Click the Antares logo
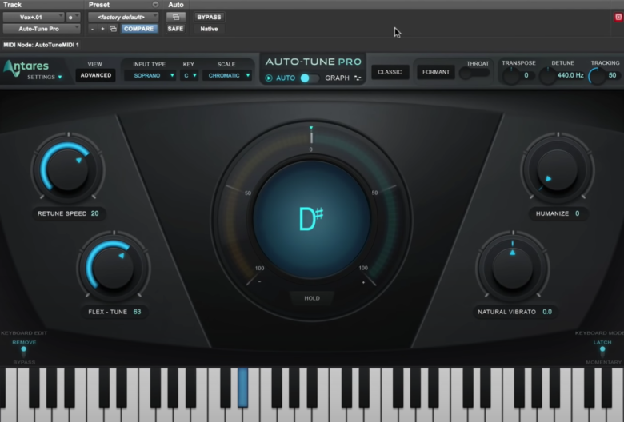This screenshot has width=624, height=422. coord(26,67)
